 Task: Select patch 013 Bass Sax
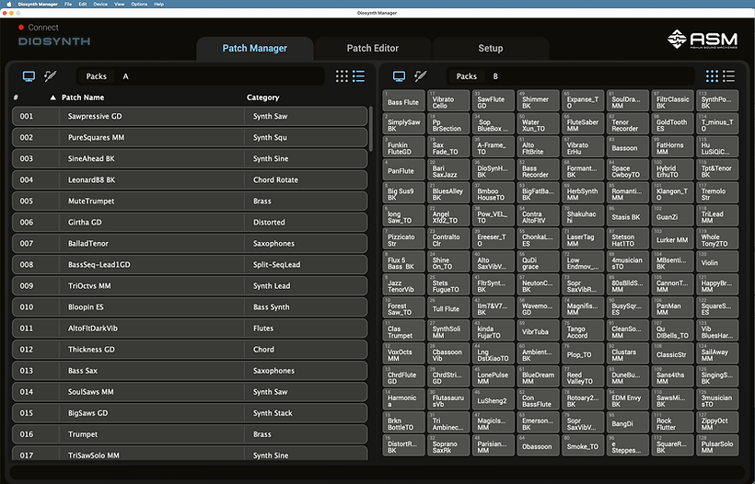click(190, 371)
